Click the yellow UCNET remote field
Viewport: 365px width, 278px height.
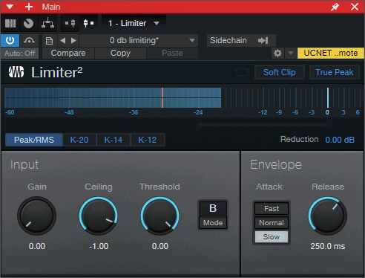331,53
